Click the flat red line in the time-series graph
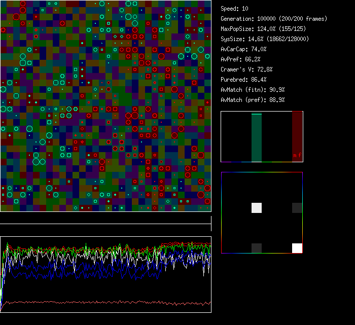This screenshot has height=325, width=355. [x=101, y=303]
